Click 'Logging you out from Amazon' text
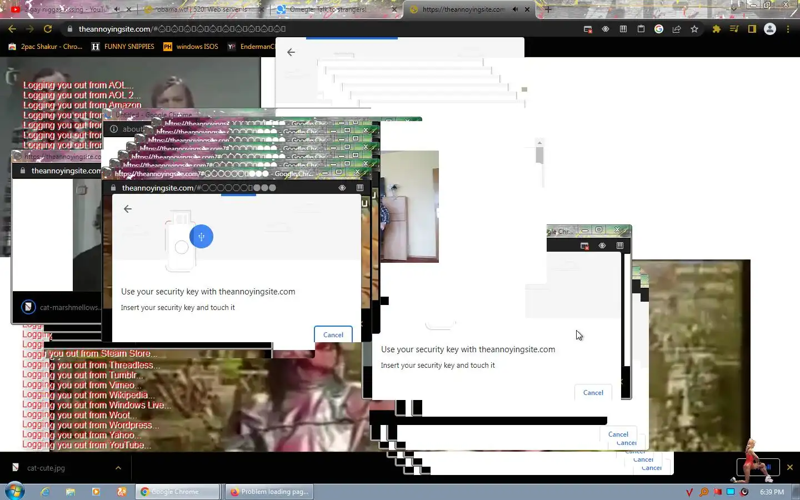This screenshot has width=800, height=500. [82, 105]
